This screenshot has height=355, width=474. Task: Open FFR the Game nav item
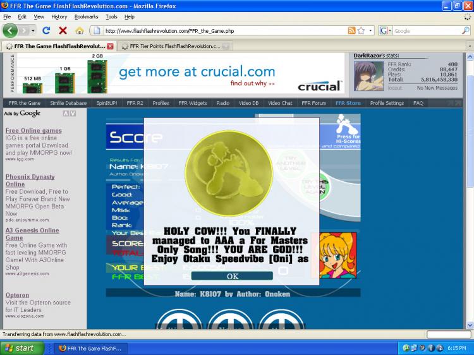click(x=25, y=103)
